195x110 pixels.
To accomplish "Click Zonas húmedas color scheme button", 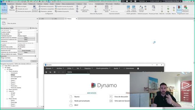I will pyautogui.click(x=26, y=51).
